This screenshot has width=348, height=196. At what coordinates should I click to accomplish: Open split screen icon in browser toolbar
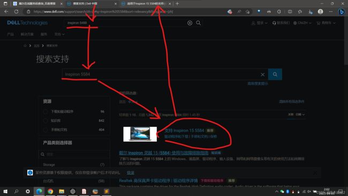(x=290, y=12)
